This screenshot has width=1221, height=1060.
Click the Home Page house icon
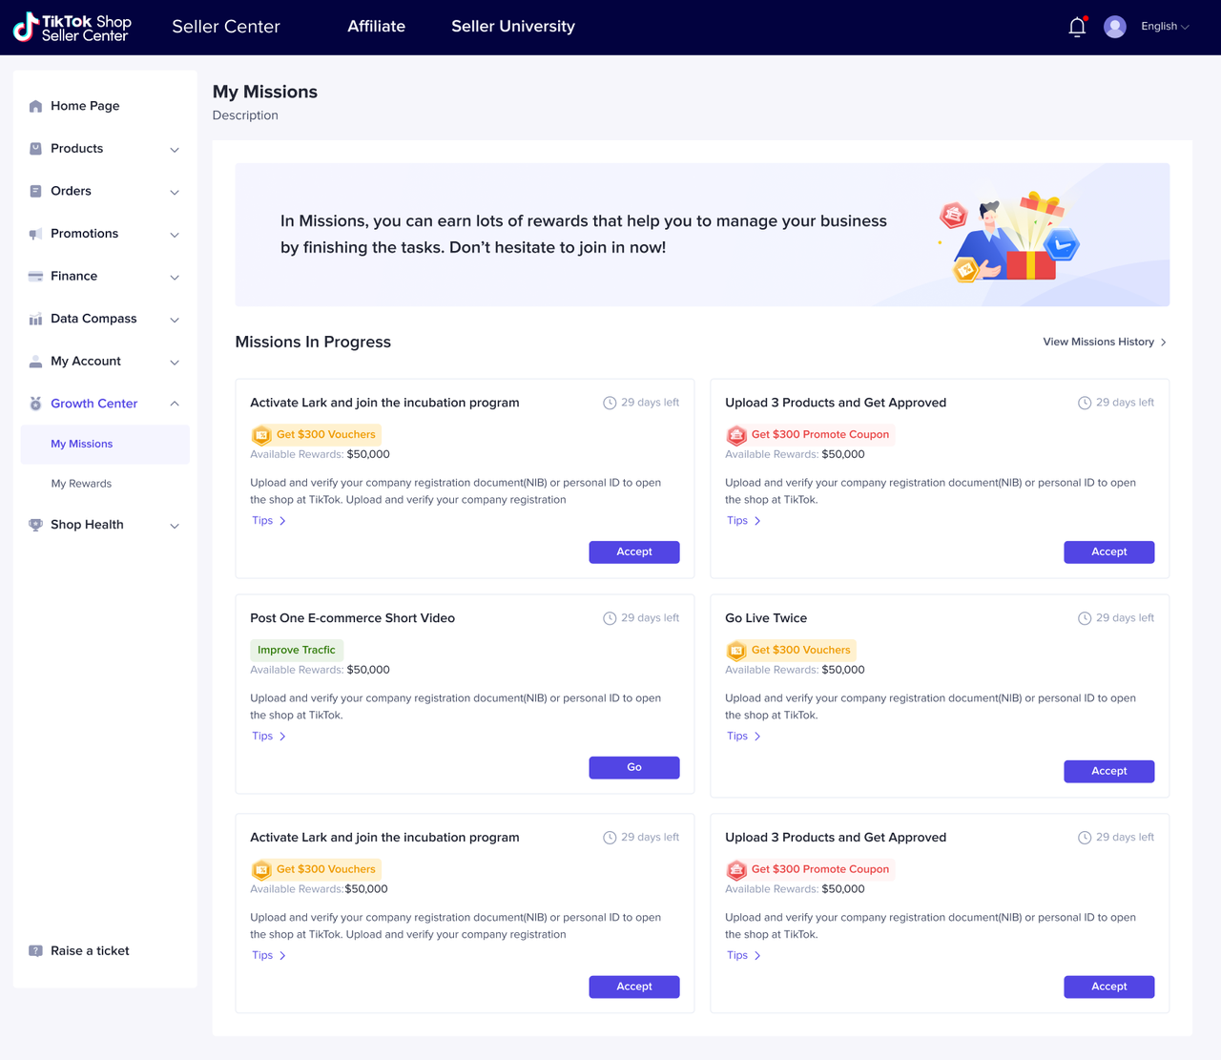point(35,106)
